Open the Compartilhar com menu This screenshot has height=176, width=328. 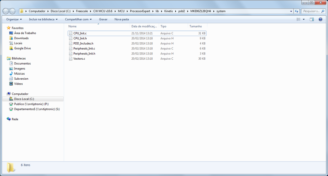78,19
